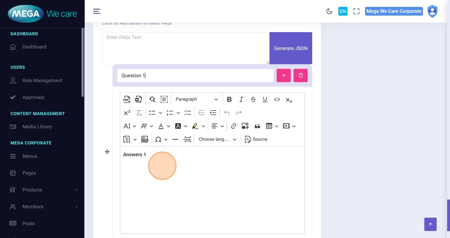Viewport: 450px width, 238px height.
Task: Toggle fullscreen mode icon
Action: click(356, 11)
